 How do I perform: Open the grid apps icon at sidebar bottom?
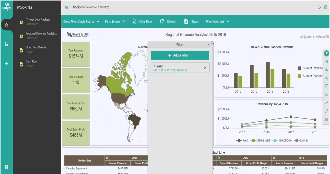coord(6,167)
